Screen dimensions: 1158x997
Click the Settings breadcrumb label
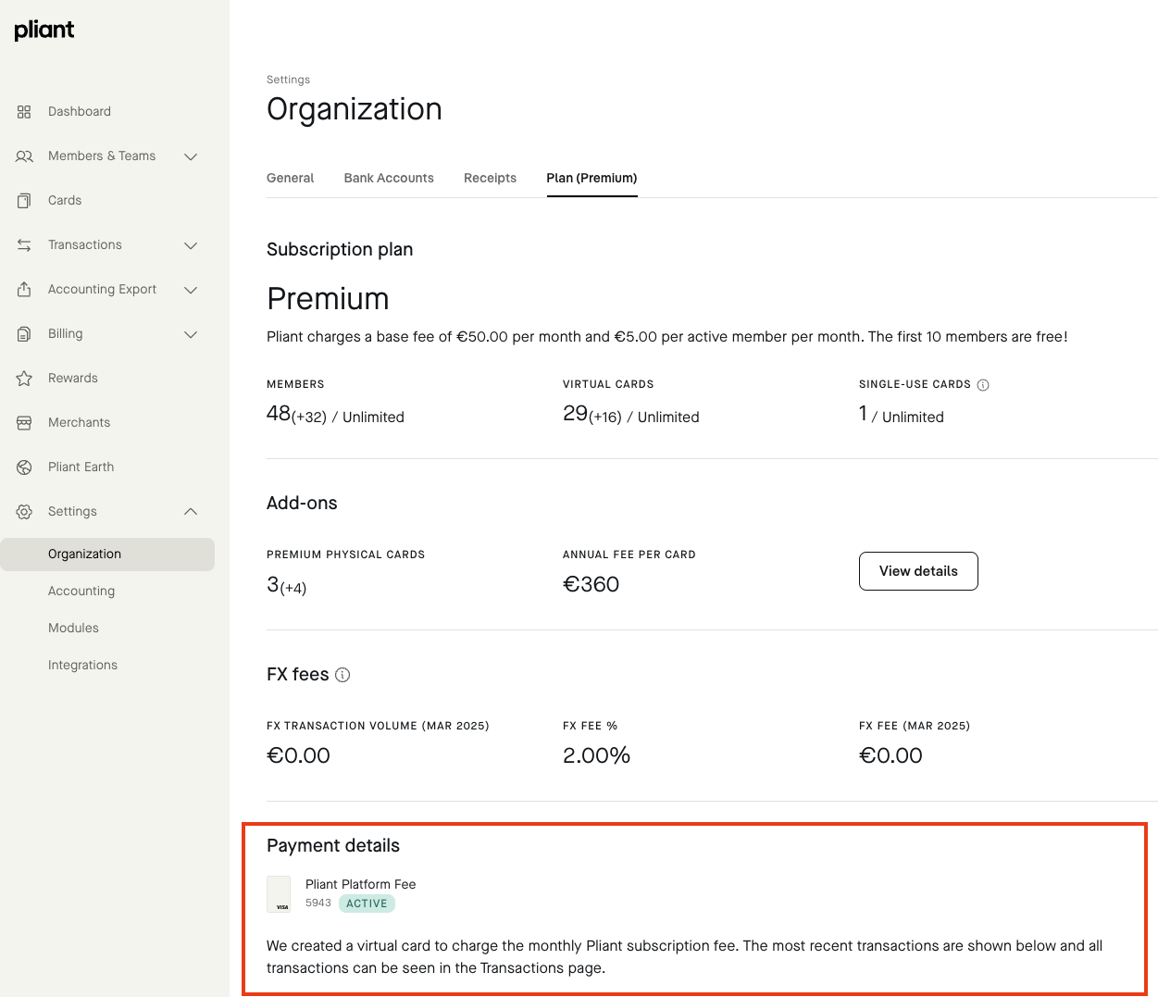pos(288,80)
